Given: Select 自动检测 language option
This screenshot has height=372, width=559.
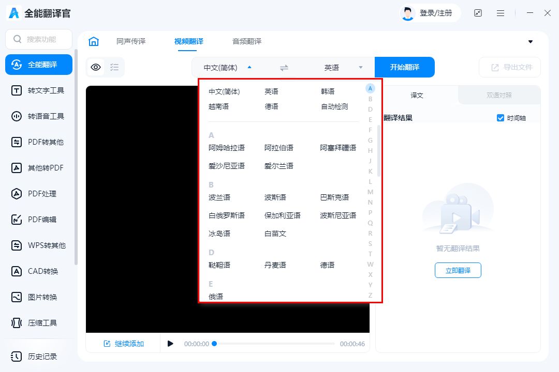Looking at the screenshot, I should point(334,106).
